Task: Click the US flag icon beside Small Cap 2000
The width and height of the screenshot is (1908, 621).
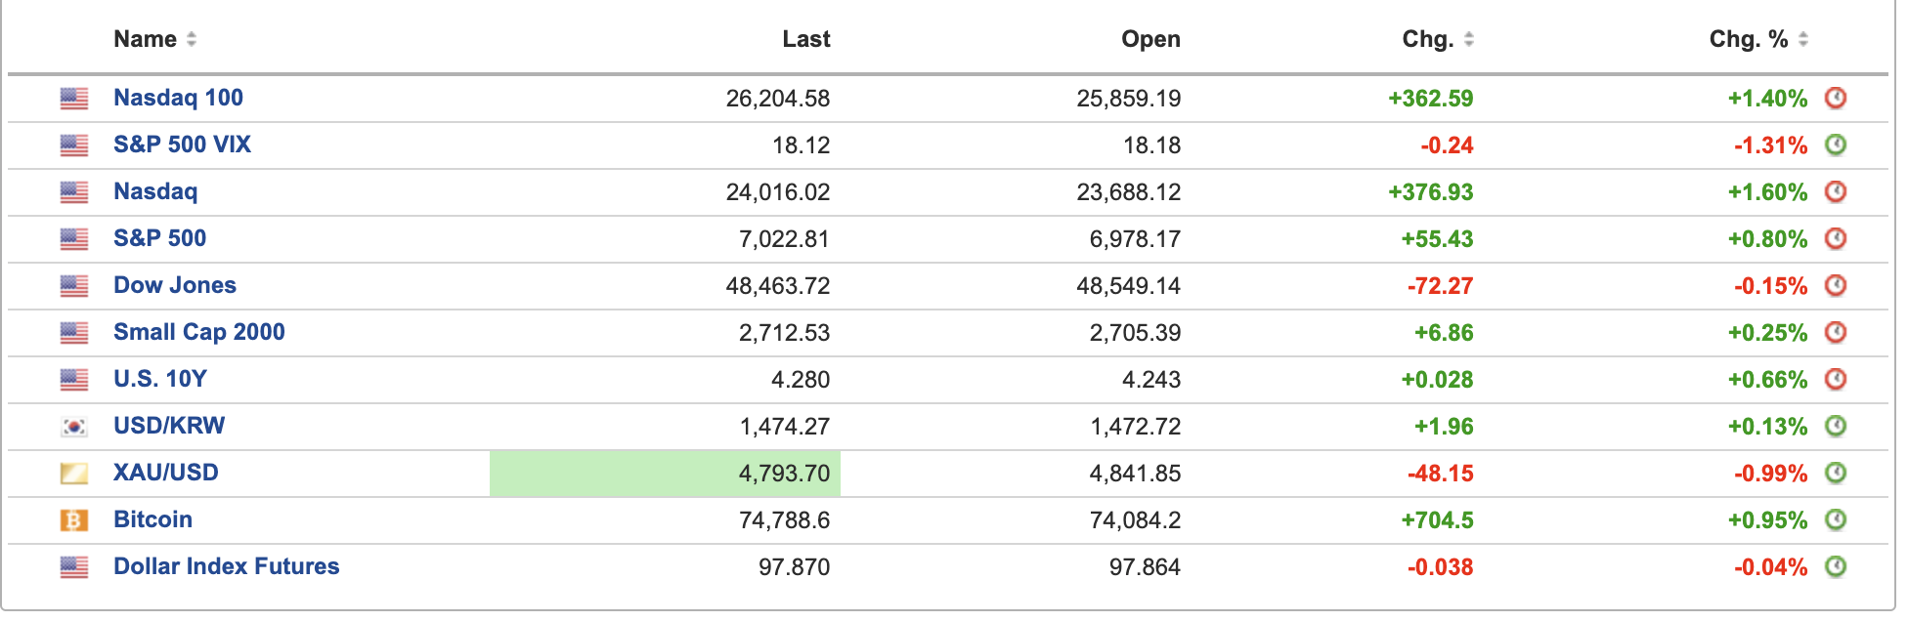Action: click(x=74, y=333)
